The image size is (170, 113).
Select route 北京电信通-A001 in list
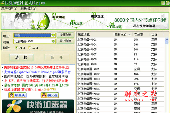(x=120, y=69)
